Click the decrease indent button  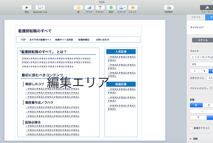click(x=202, y=111)
